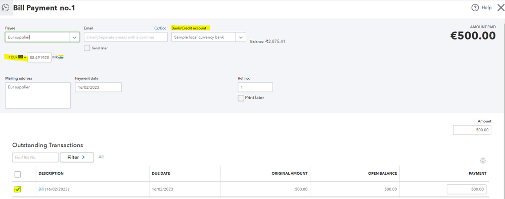Viewport: 505px width, 199px height.
Task: Click the original amount 500.00 cell
Action: 301,189
